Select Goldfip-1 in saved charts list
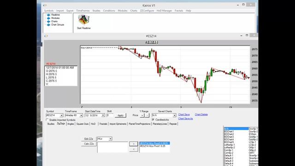The width and height of the screenshot is (295, 166). 253,137
